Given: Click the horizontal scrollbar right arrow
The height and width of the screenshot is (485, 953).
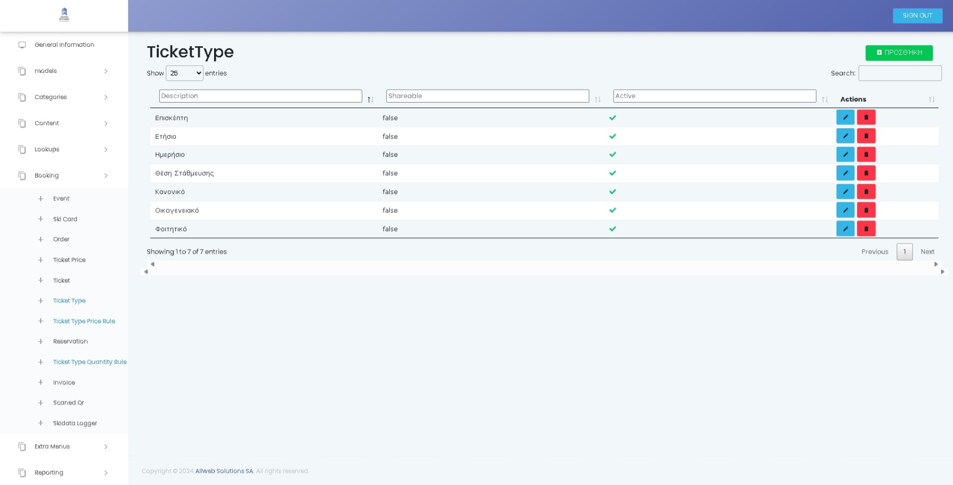Looking at the screenshot, I should (x=942, y=271).
